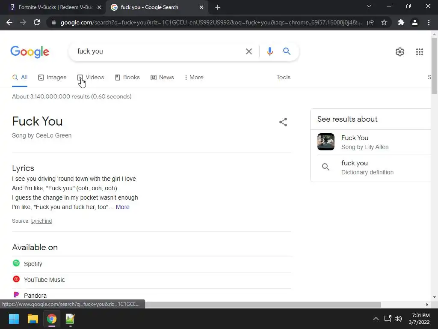Click the results count text
The image size is (438, 329).
[x=72, y=96]
